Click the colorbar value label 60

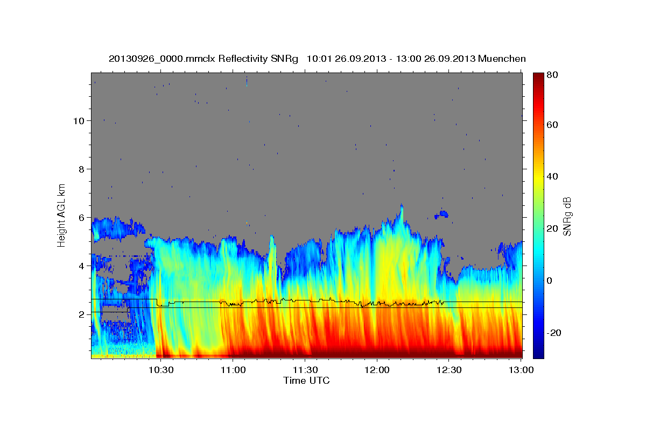[x=553, y=125]
